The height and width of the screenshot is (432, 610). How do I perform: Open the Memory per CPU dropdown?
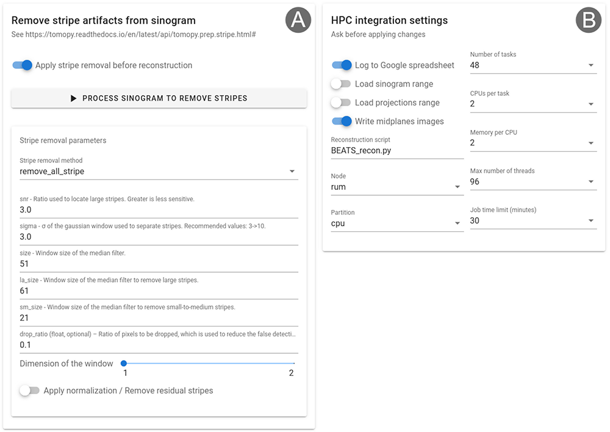coord(533,143)
